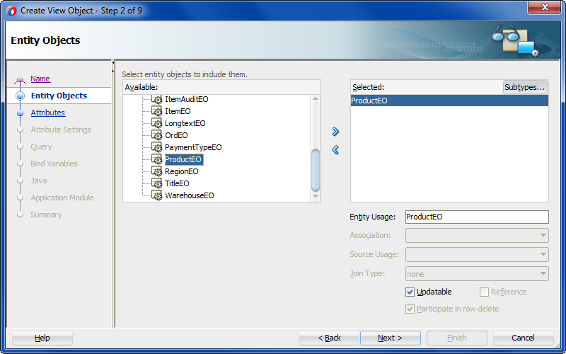566x354 pixels.
Task: Select ProductEO in the Selected list
Action: (449, 101)
